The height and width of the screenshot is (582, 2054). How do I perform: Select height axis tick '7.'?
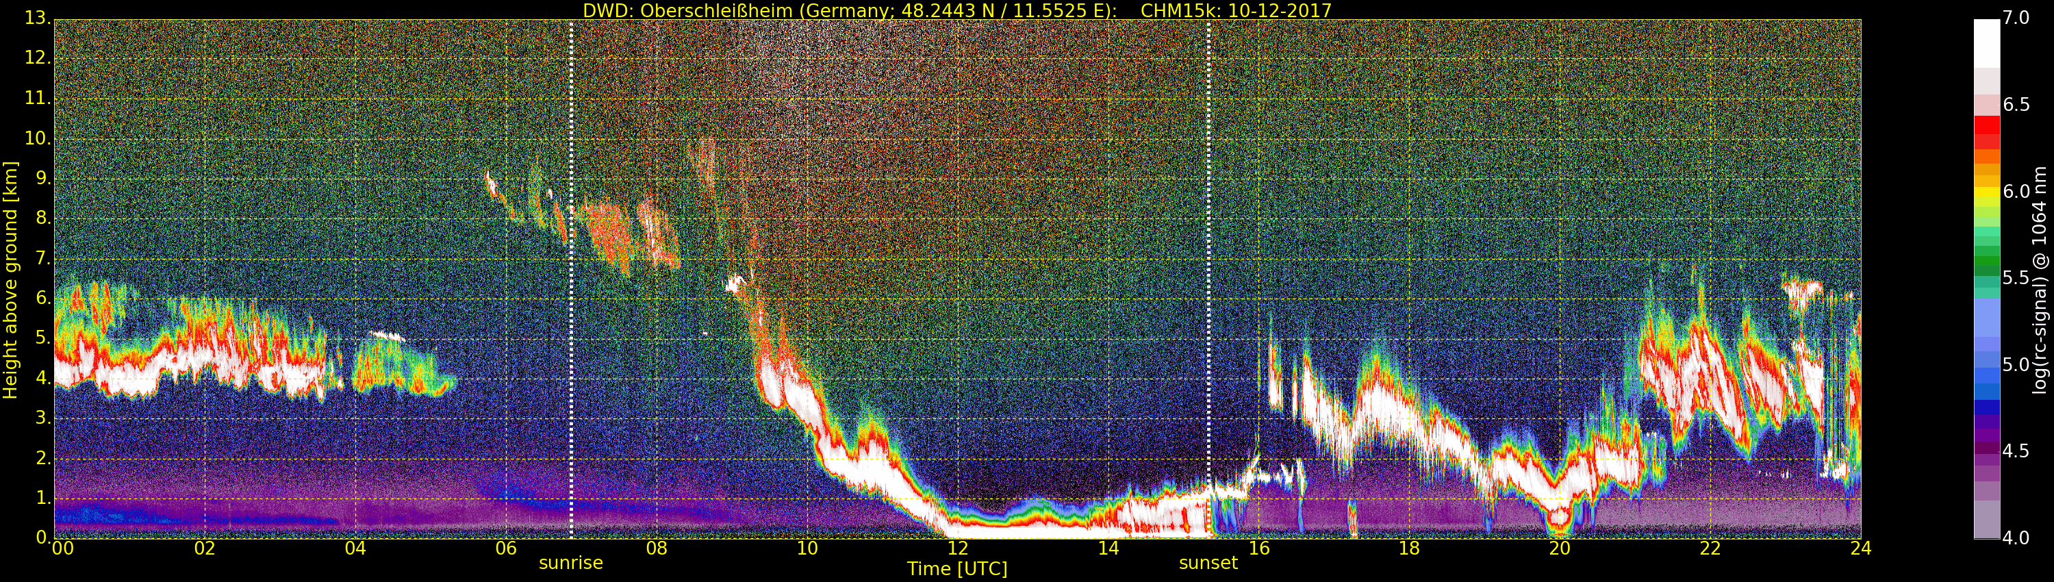pos(42,258)
